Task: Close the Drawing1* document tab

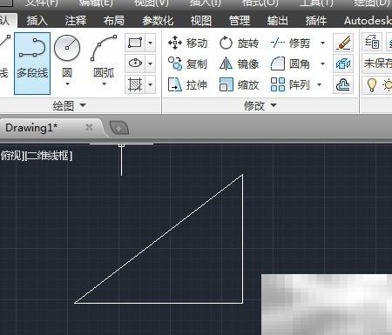Action: (x=89, y=127)
